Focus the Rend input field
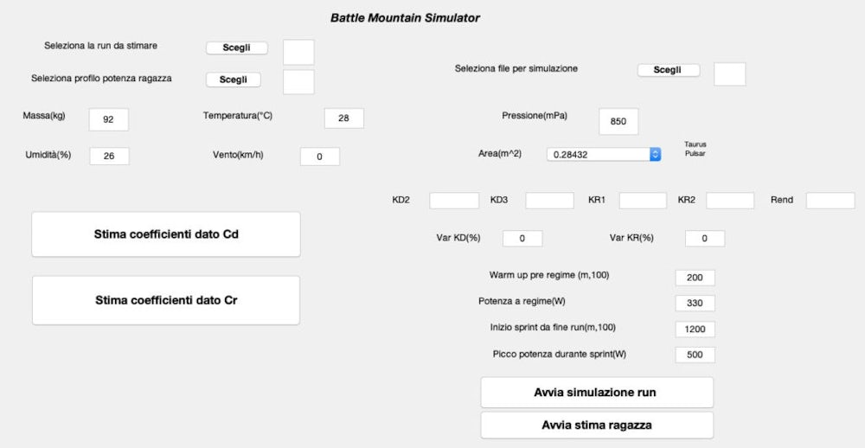The image size is (865, 448). pyautogui.click(x=830, y=201)
